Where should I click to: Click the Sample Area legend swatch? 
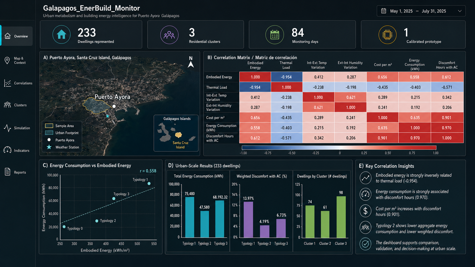tap(49, 126)
